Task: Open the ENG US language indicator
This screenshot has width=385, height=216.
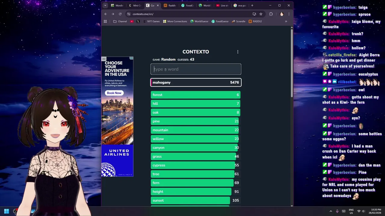Action: pyautogui.click(x=351, y=211)
